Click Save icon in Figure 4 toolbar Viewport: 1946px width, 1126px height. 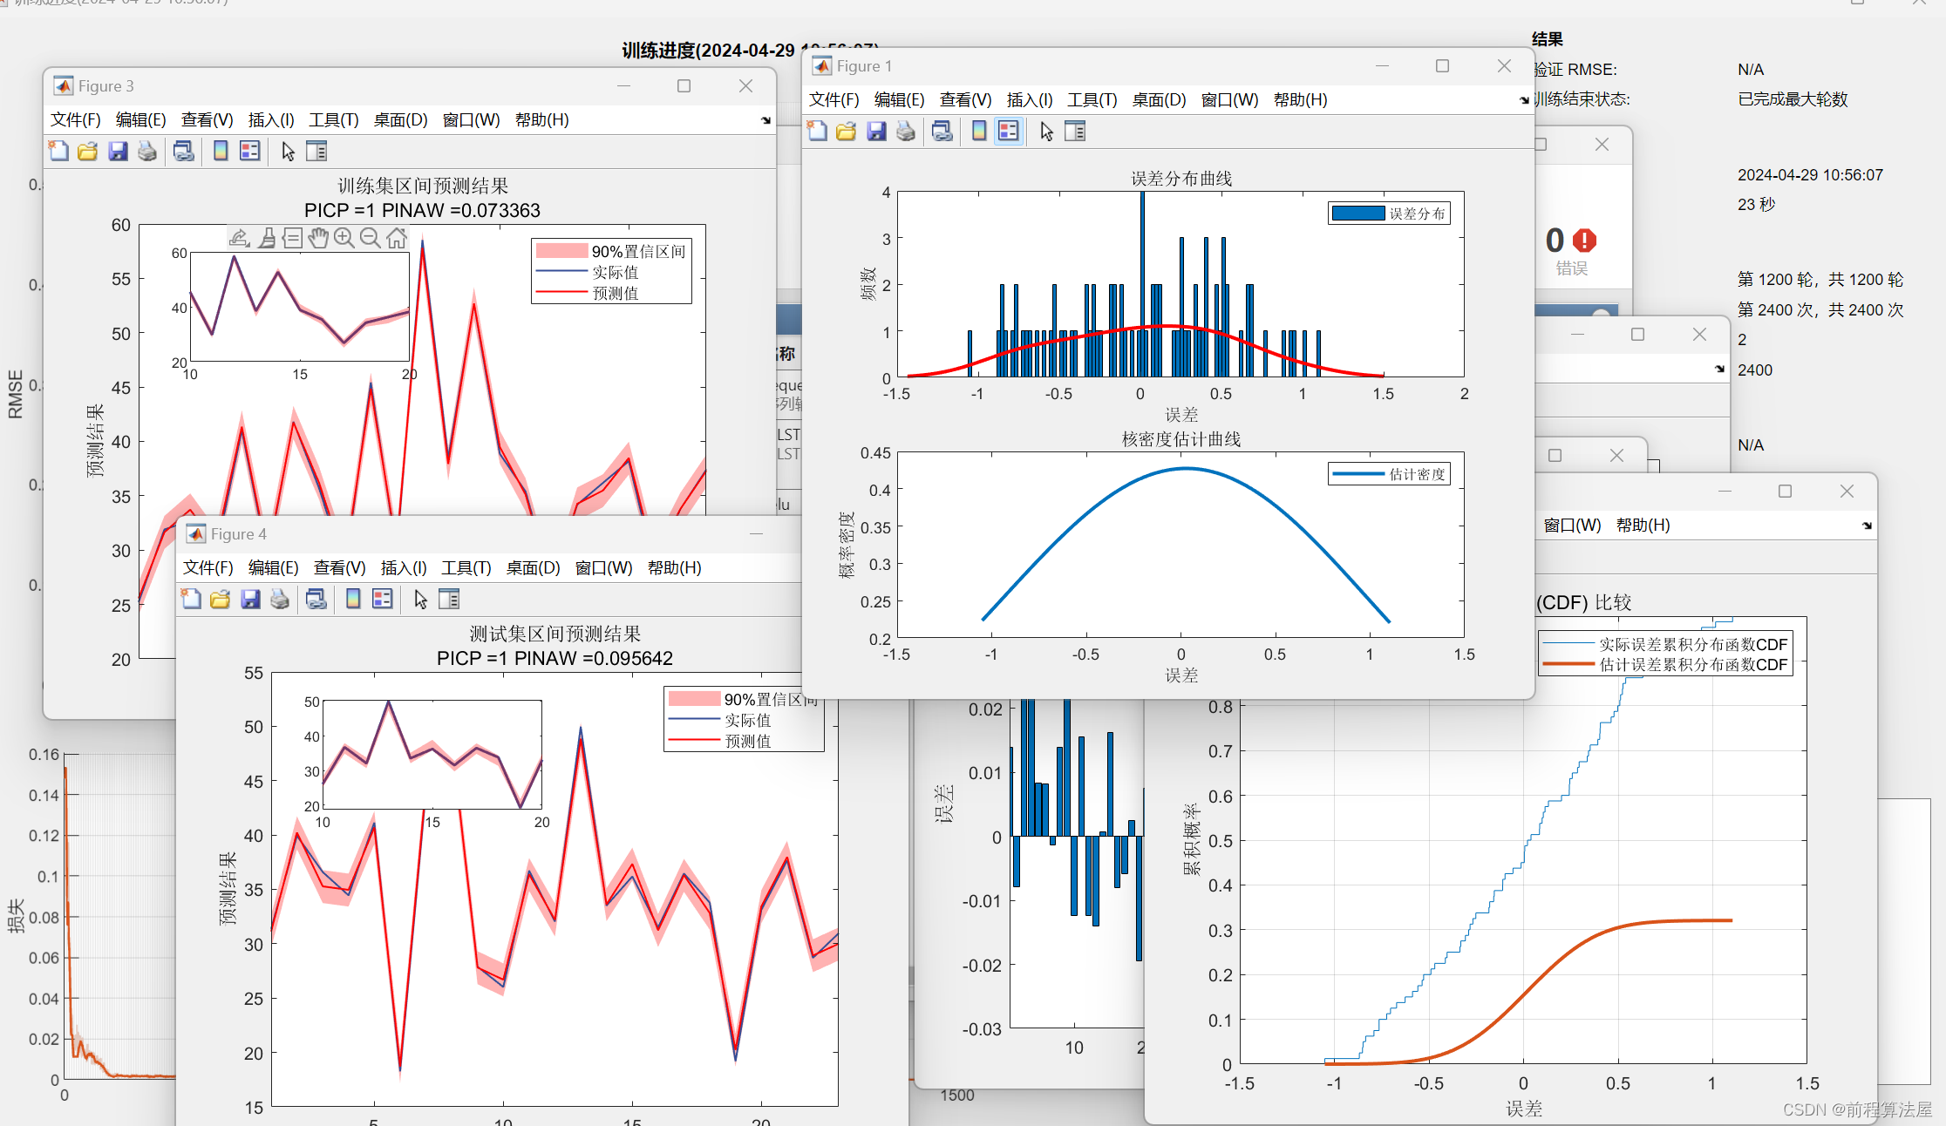click(x=250, y=599)
